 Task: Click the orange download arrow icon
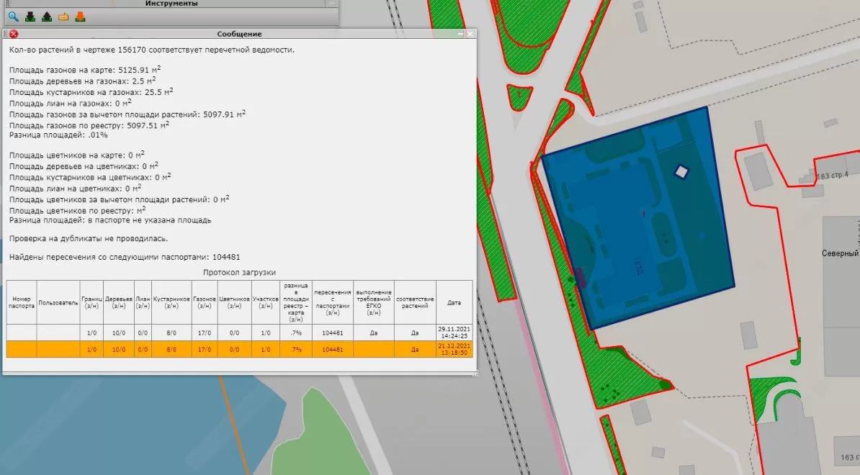click(x=80, y=17)
